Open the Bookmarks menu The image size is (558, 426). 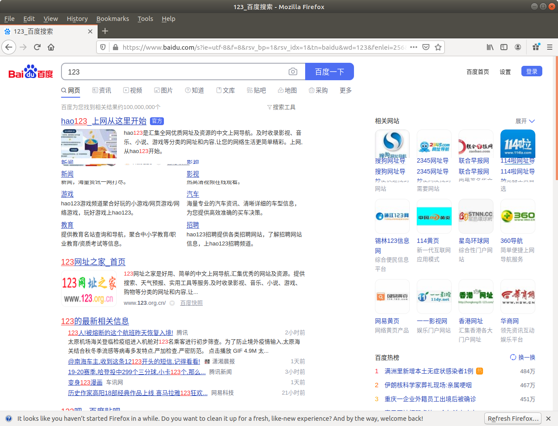112,19
